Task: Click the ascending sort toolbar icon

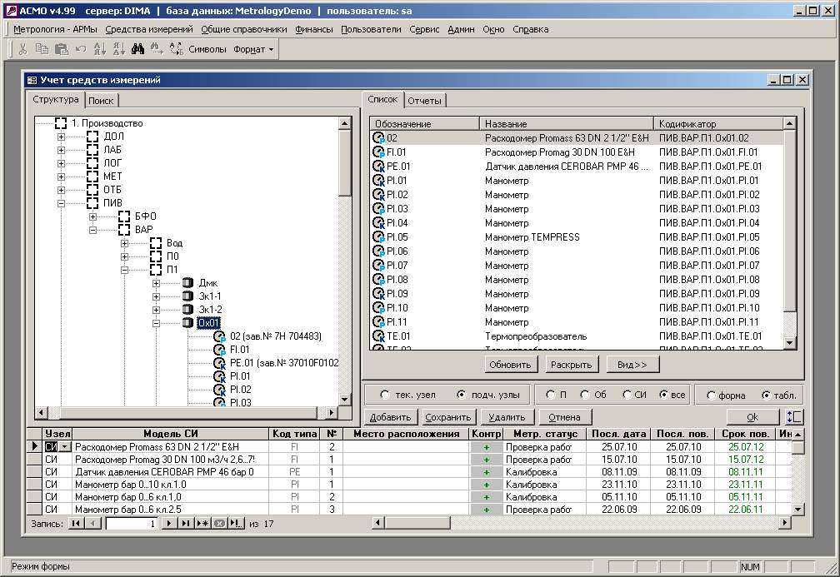Action: 99,49
